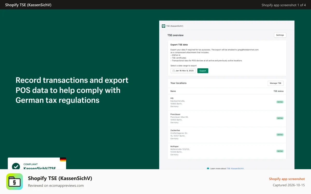Click the Active badge for HQ
Screen dimensions: 311x194
pyautogui.click(x=280, y=102)
